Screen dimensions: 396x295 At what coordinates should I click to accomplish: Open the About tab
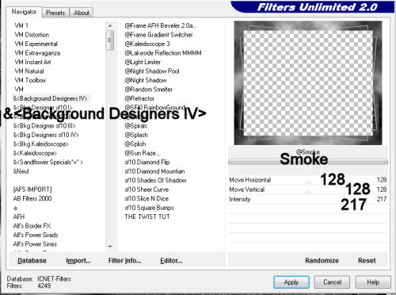(82, 13)
